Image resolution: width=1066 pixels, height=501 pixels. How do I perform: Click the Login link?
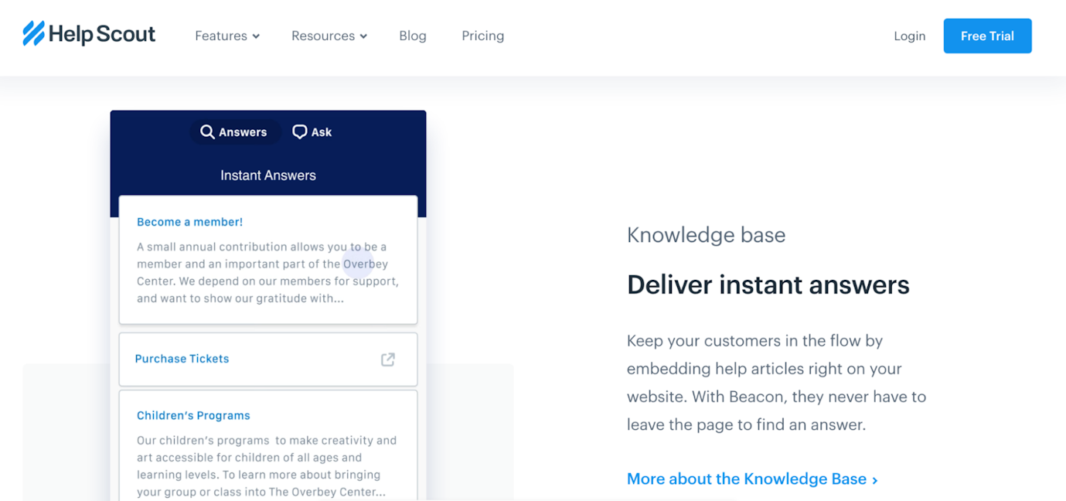tap(909, 36)
